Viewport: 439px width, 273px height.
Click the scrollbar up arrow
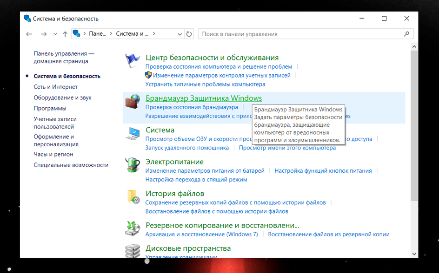[x=414, y=47]
